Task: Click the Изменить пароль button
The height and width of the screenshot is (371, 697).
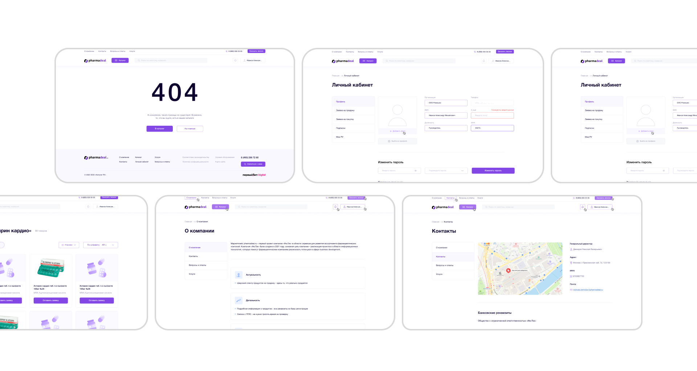Action: pyautogui.click(x=493, y=171)
